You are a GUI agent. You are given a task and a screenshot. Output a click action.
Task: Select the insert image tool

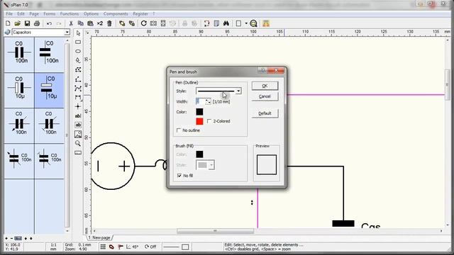tap(78, 134)
